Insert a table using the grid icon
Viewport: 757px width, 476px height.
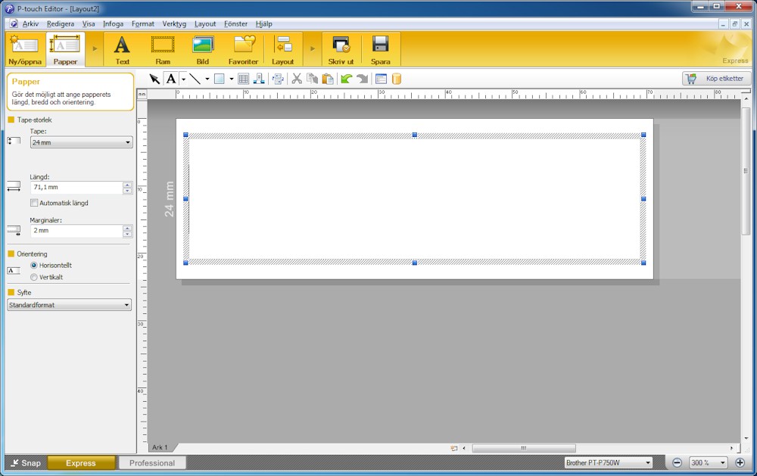243,79
